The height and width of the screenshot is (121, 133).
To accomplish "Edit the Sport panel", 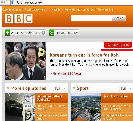I will coord(123,88).
